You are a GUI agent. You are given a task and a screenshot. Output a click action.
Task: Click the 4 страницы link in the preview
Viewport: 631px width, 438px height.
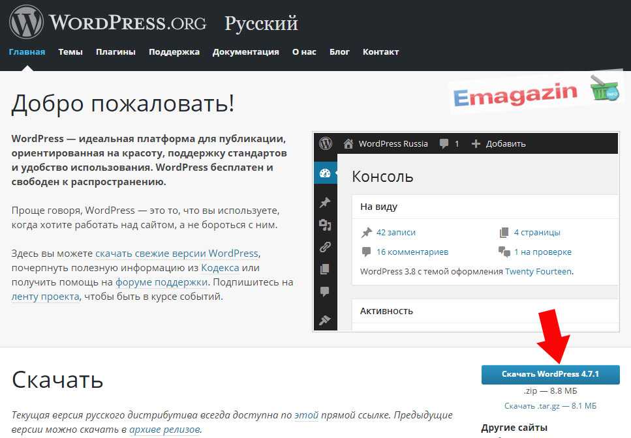pyautogui.click(x=537, y=232)
